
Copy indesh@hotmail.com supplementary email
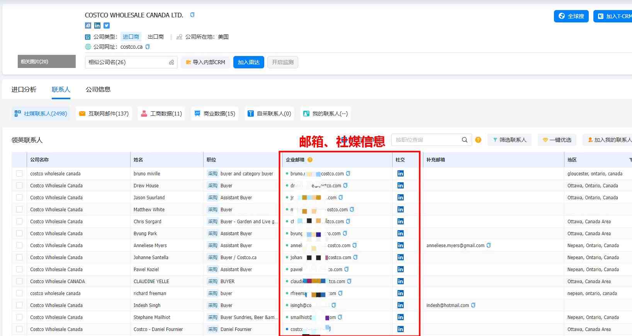[473, 305]
